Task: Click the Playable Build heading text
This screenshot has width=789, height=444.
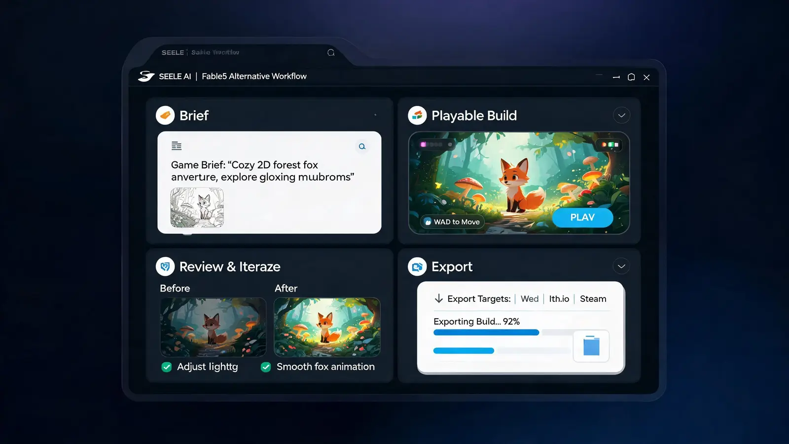Action: (474, 115)
